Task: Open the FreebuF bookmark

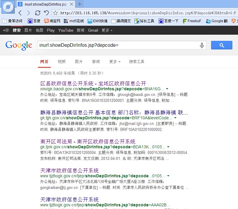Action: pyautogui.click(x=192, y=21)
